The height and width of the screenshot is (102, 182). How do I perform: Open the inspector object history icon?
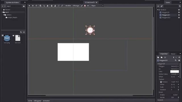pos(179,57)
